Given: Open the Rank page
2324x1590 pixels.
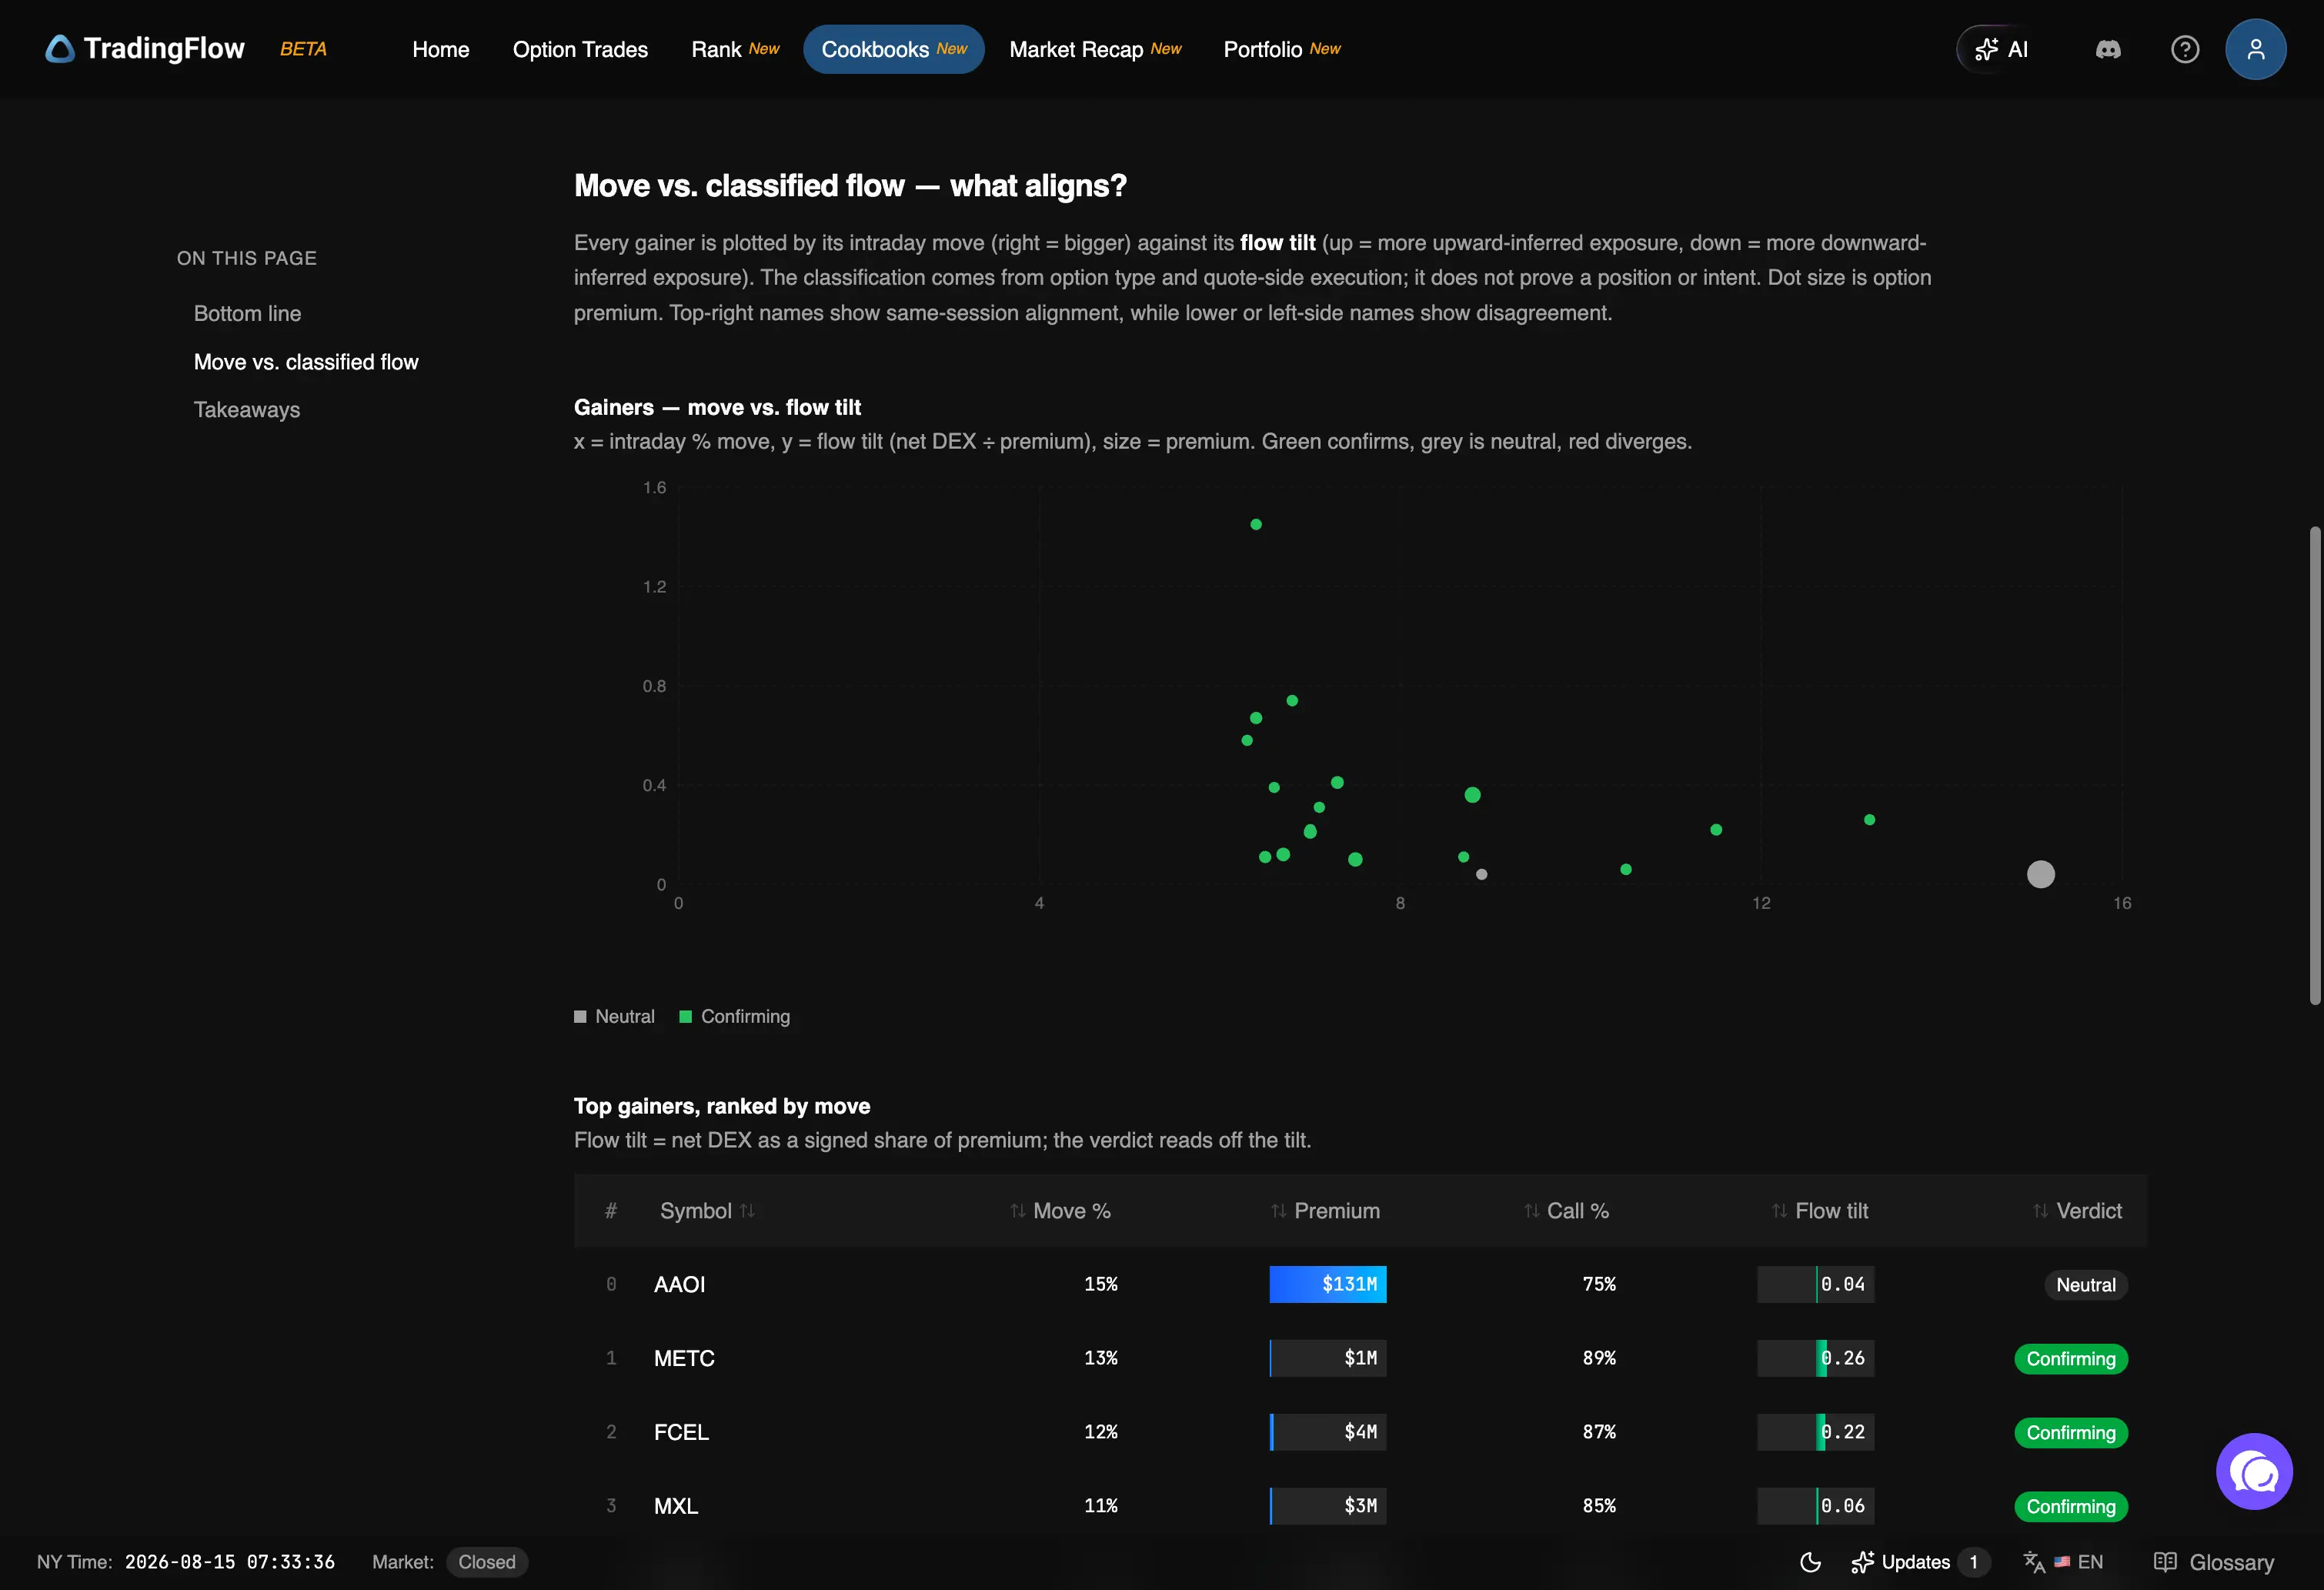Looking at the screenshot, I should tap(735, 49).
